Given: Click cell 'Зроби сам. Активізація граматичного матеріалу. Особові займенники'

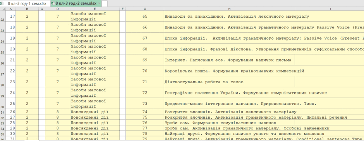Looking at the screenshot, I should 229,128.
